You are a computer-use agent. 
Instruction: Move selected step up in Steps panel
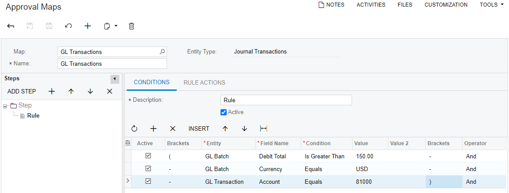(x=71, y=91)
